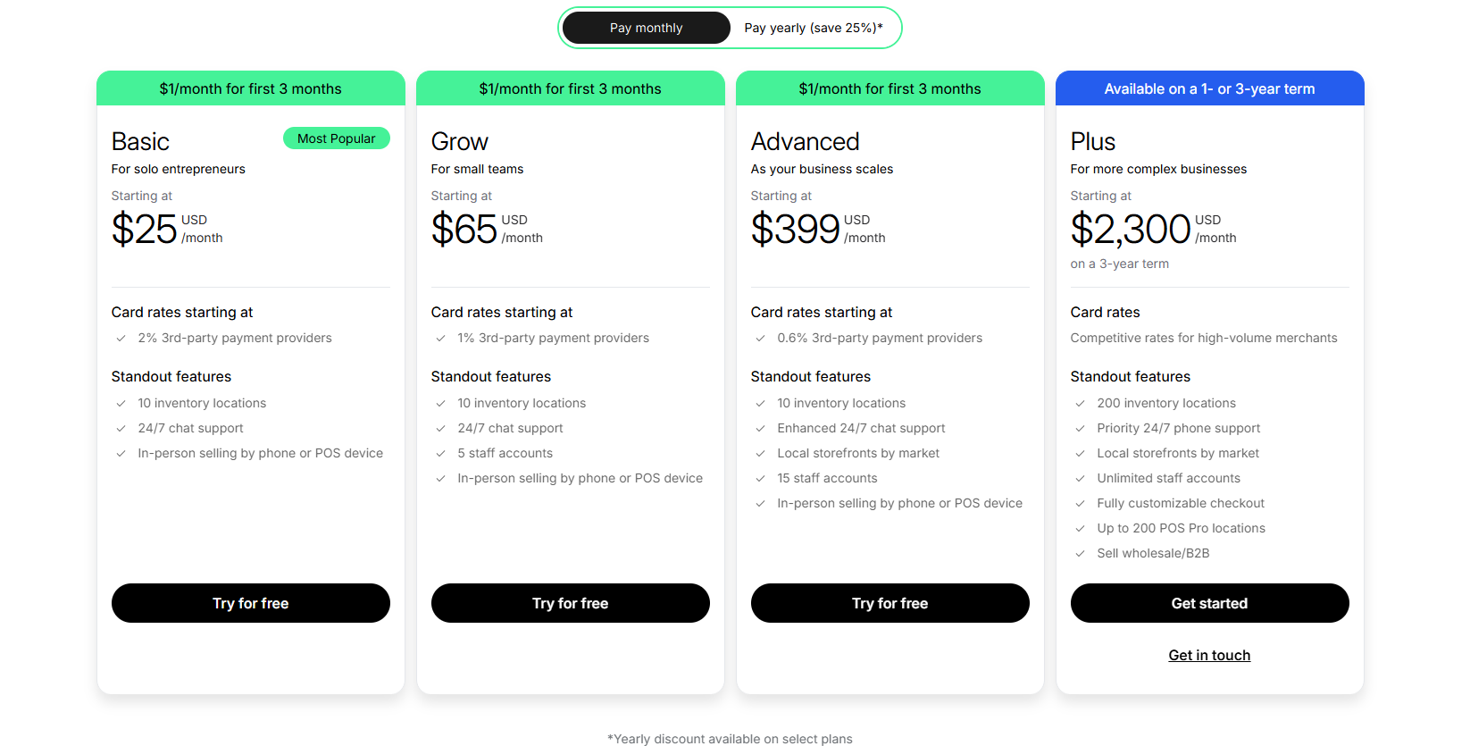Click the '$1/month for first 3 months' Grow banner
Viewport: 1470px width, 746px height.
pos(570,88)
